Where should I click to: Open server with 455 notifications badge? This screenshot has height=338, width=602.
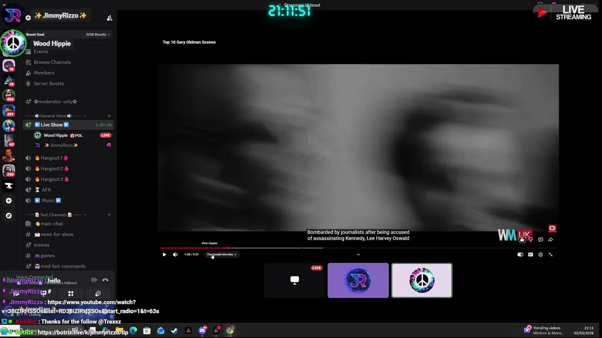pos(8,95)
